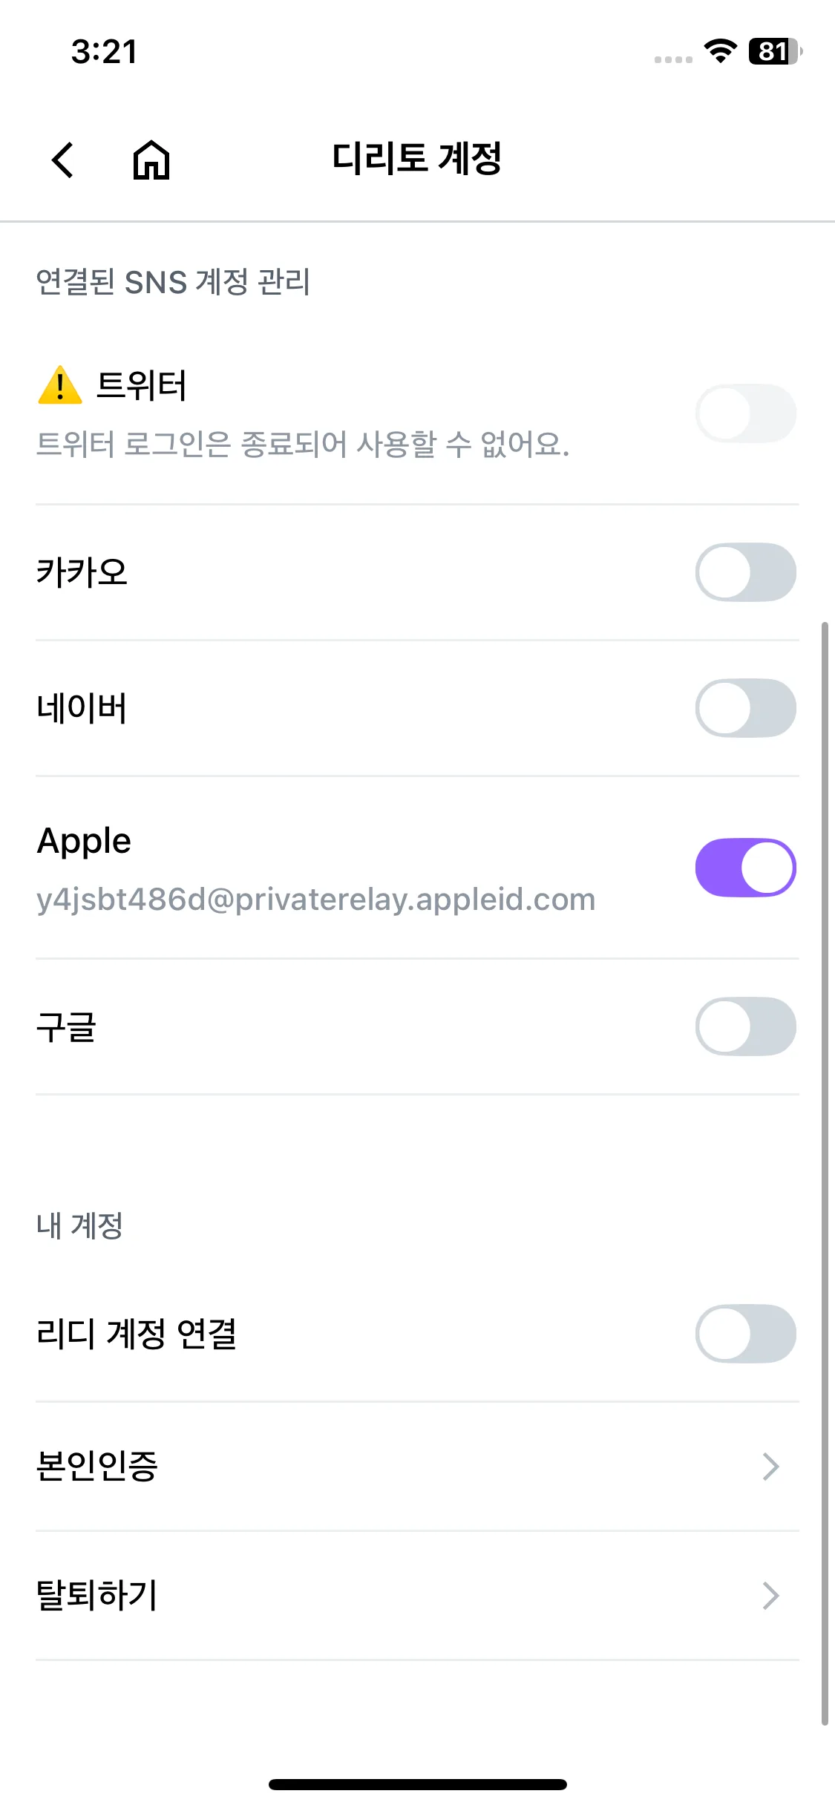835x1808 pixels.
Task: Switch on 리디 계정 연결 toggle
Action: tap(745, 1334)
